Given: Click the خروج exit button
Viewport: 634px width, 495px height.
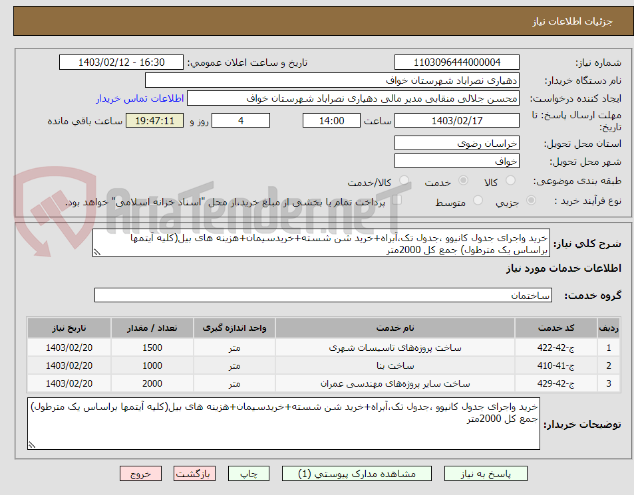Looking at the screenshot, I should pos(141,474).
